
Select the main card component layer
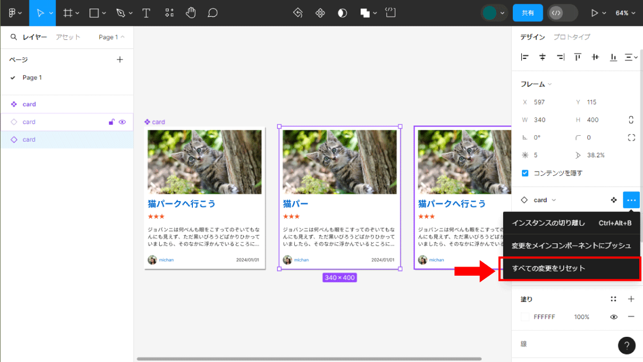(x=67, y=104)
